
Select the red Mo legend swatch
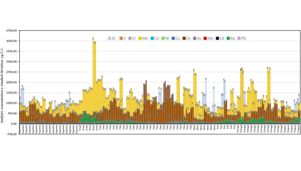(x=205, y=38)
